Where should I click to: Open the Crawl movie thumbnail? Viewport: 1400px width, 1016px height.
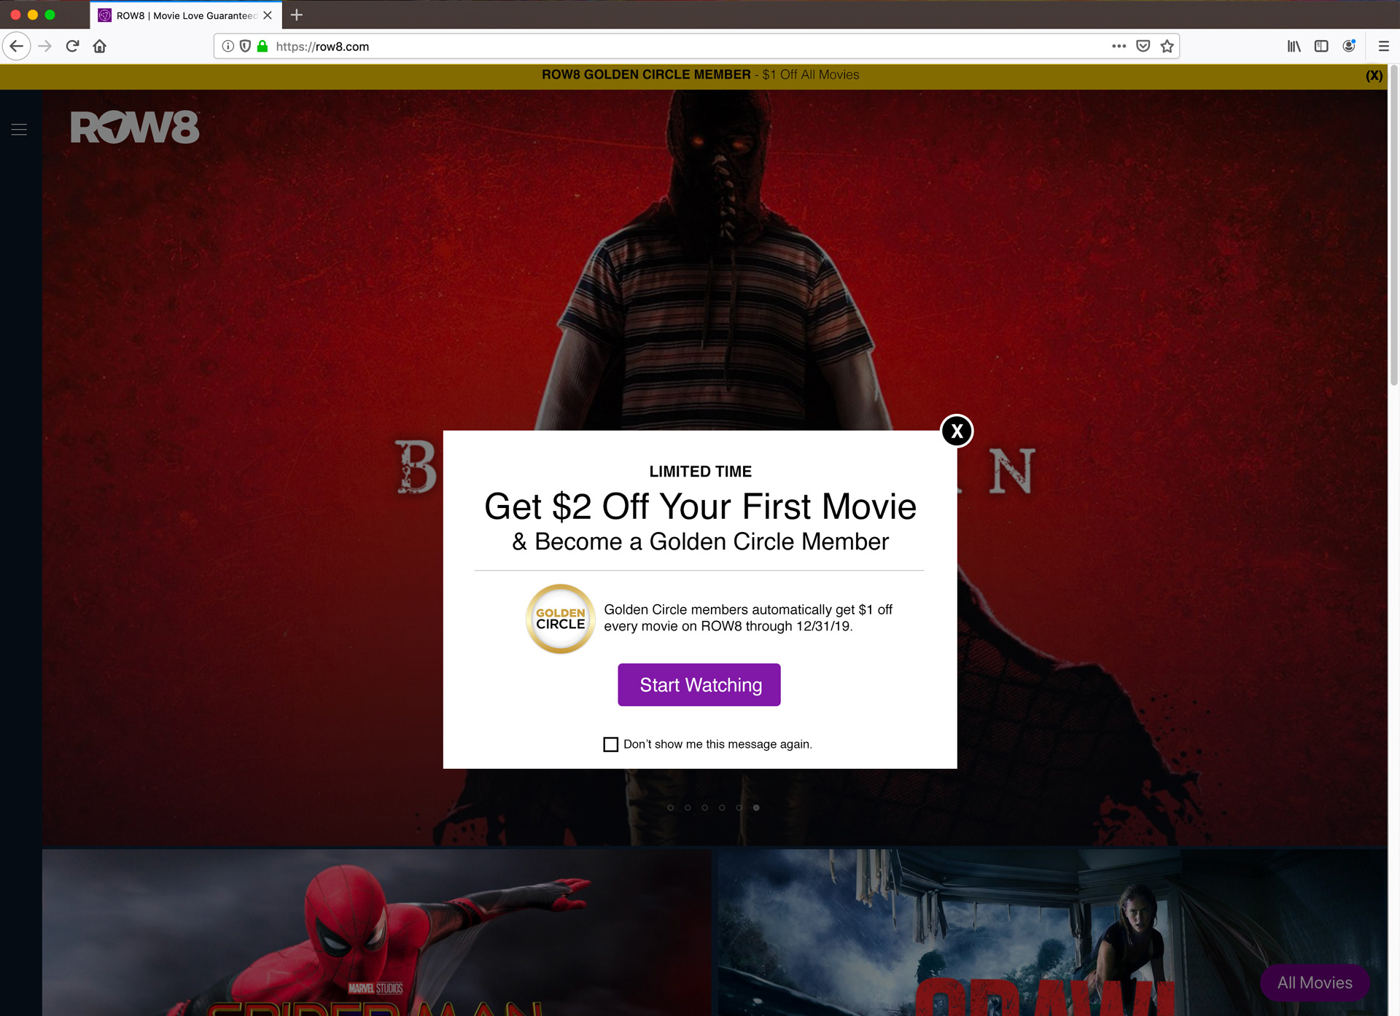point(1052,932)
